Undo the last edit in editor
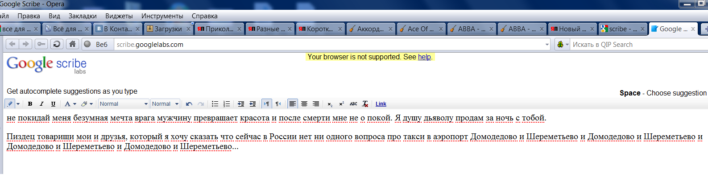This screenshot has width=708, height=178. pos(189,103)
